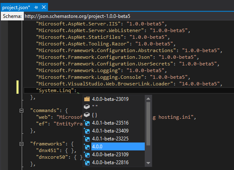The image size is (234, 170).
Task: Collapse the "frameworks" section
Action: pyautogui.click(x=22, y=144)
